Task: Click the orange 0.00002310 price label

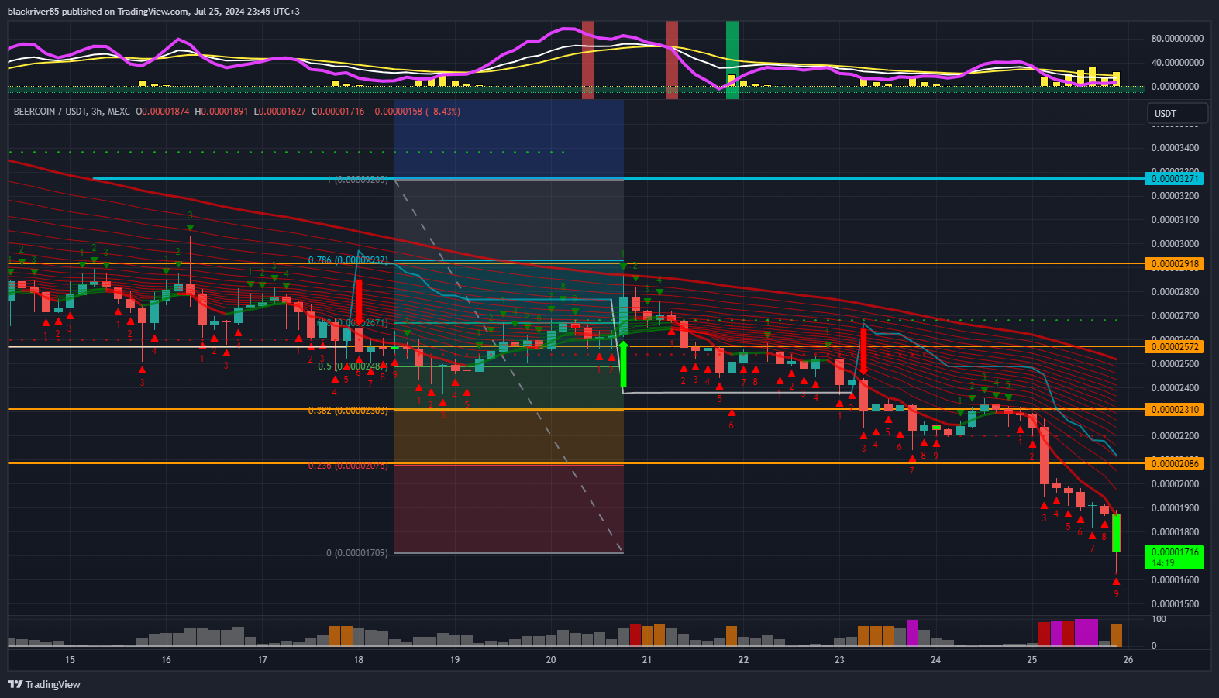Action: coord(1175,410)
